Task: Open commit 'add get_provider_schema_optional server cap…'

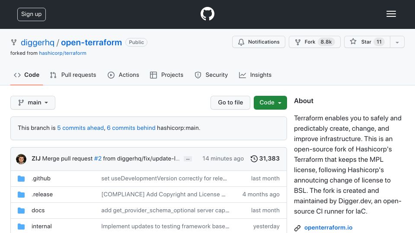Action: coord(165,210)
